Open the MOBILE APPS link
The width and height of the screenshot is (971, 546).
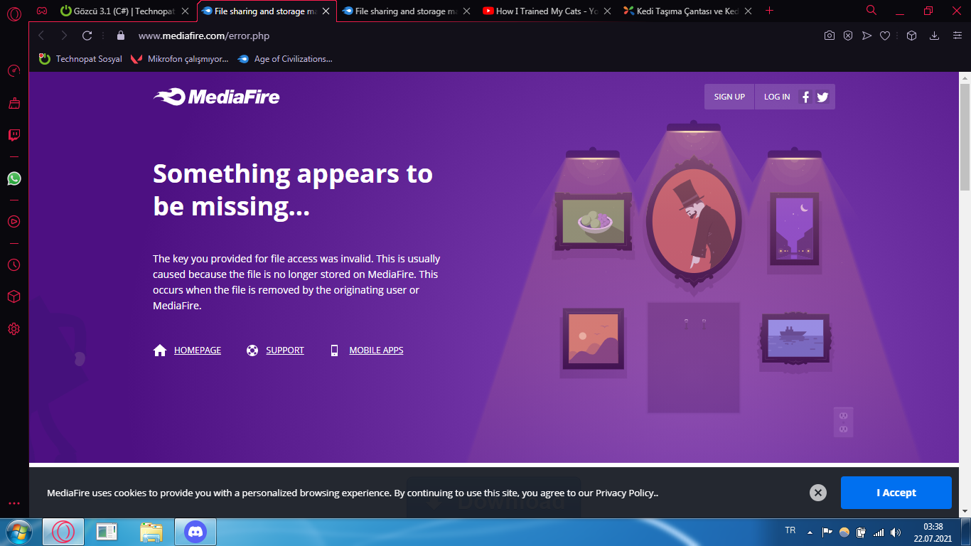point(376,350)
